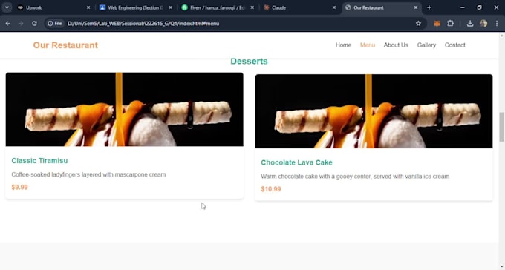Go back to previous page

[7, 24]
